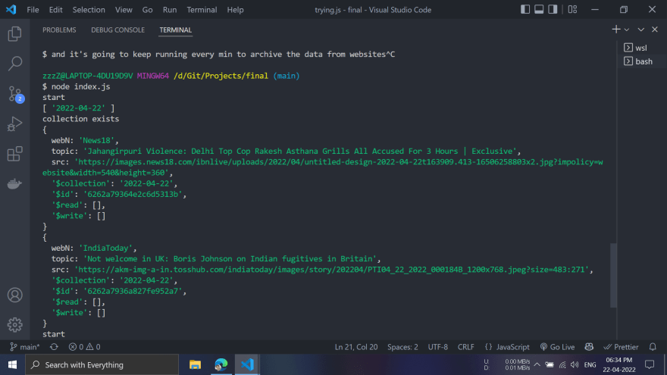Viewport: 667px width, 375px height.
Task: Toggle the primary side bar layout button
Action: [525, 9]
